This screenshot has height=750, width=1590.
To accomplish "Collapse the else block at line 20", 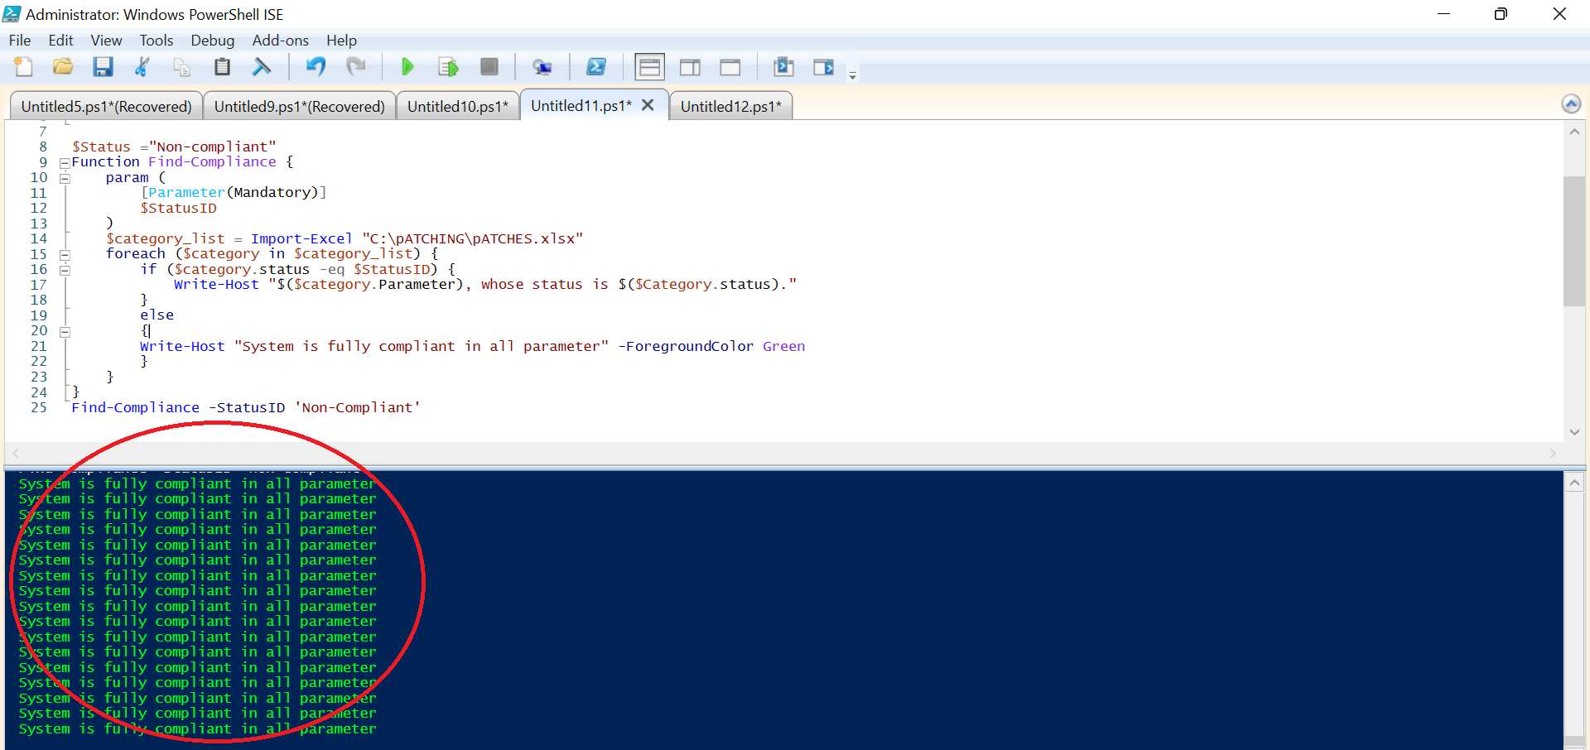I will coord(65,332).
